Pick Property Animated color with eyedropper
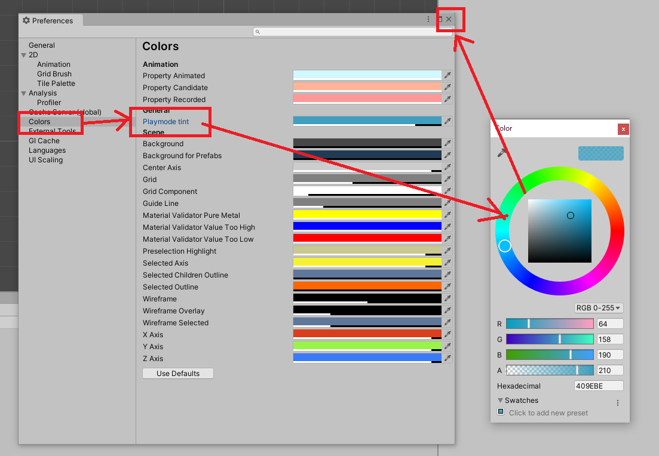 [447, 75]
